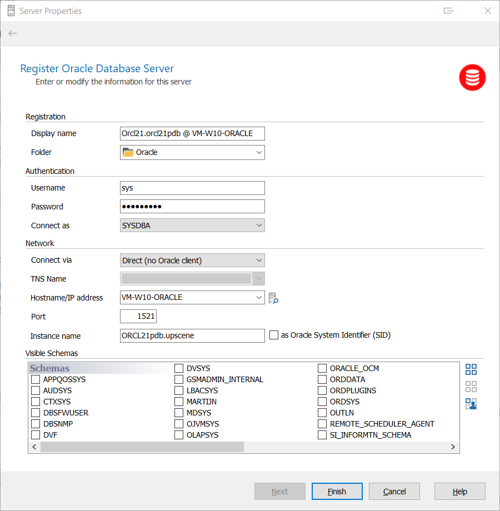Click the schema list horizontal scrollbar thumb
This screenshot has height=511, width=500.
click(x=142, y=447)
